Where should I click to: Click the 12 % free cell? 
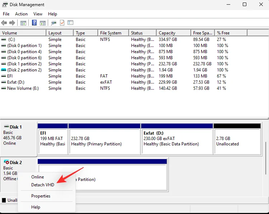tap(221, 82)
